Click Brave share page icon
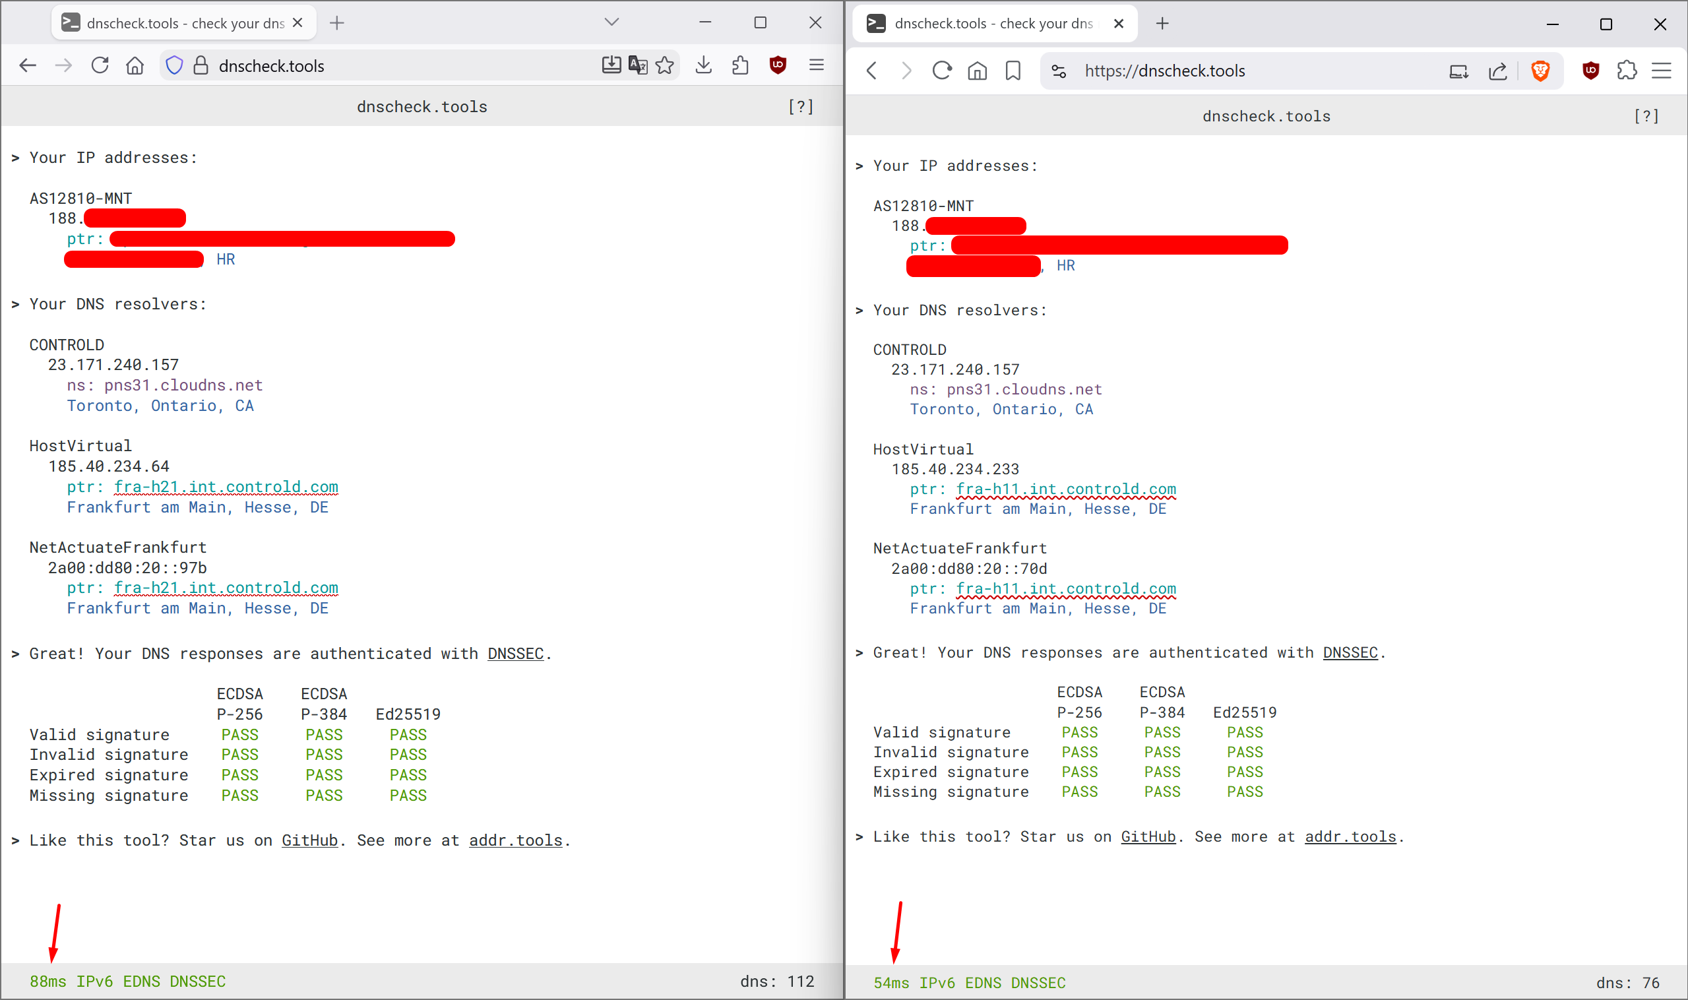The image size is (1688, 1000). tap(1497, 71)
